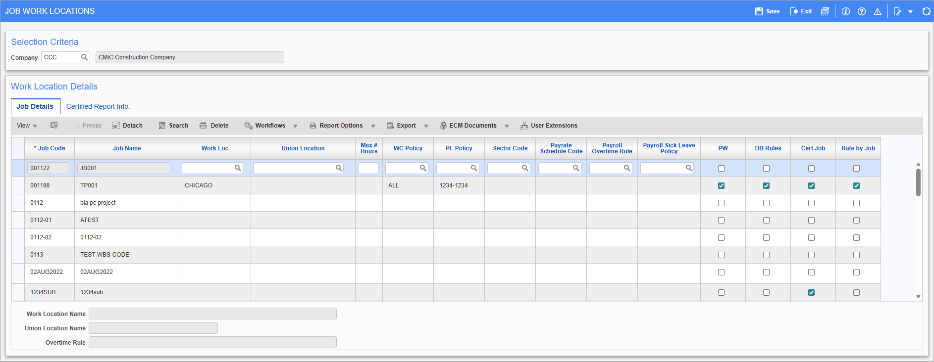Switch to Job Details tab
Screen dimensions: 934x362
coord(35,106)
